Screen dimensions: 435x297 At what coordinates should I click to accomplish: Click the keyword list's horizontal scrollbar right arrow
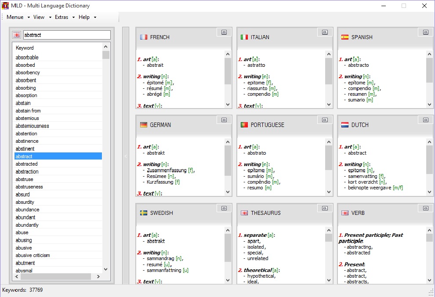coord(98,277)
